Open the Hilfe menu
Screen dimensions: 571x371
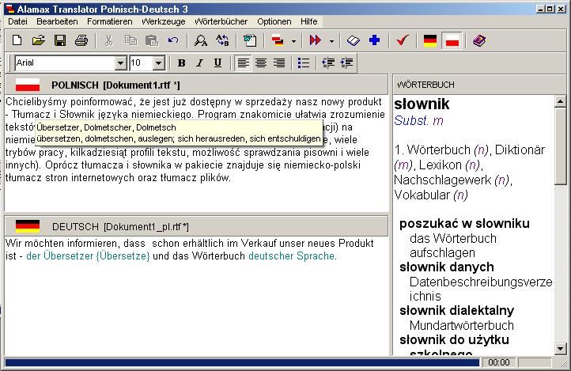click(x=308, y=21)
